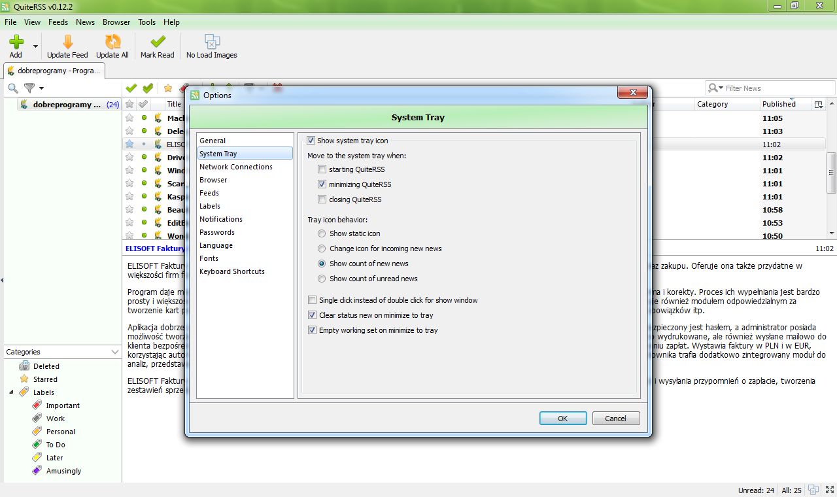Open the View menu
The width and height of the screenshot is (837, 497).
click(x=32, y=22)
